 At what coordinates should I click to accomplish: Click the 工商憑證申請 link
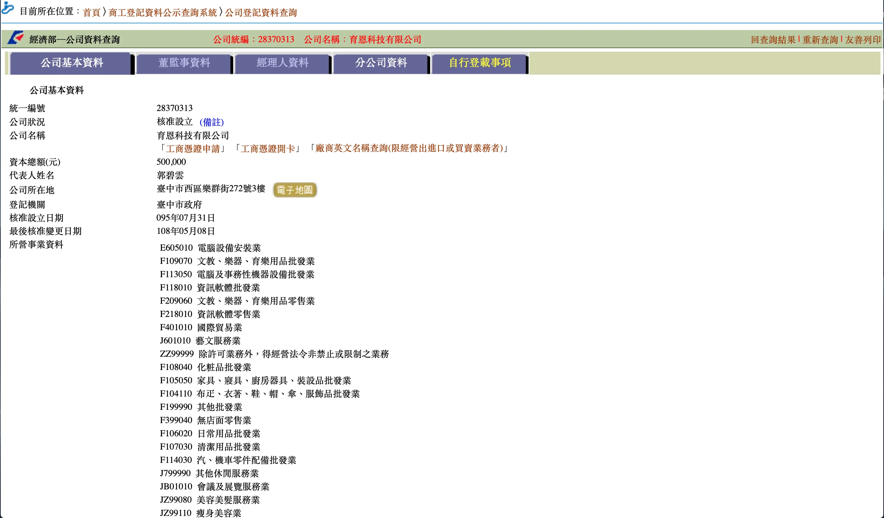(x=193, y=149)
